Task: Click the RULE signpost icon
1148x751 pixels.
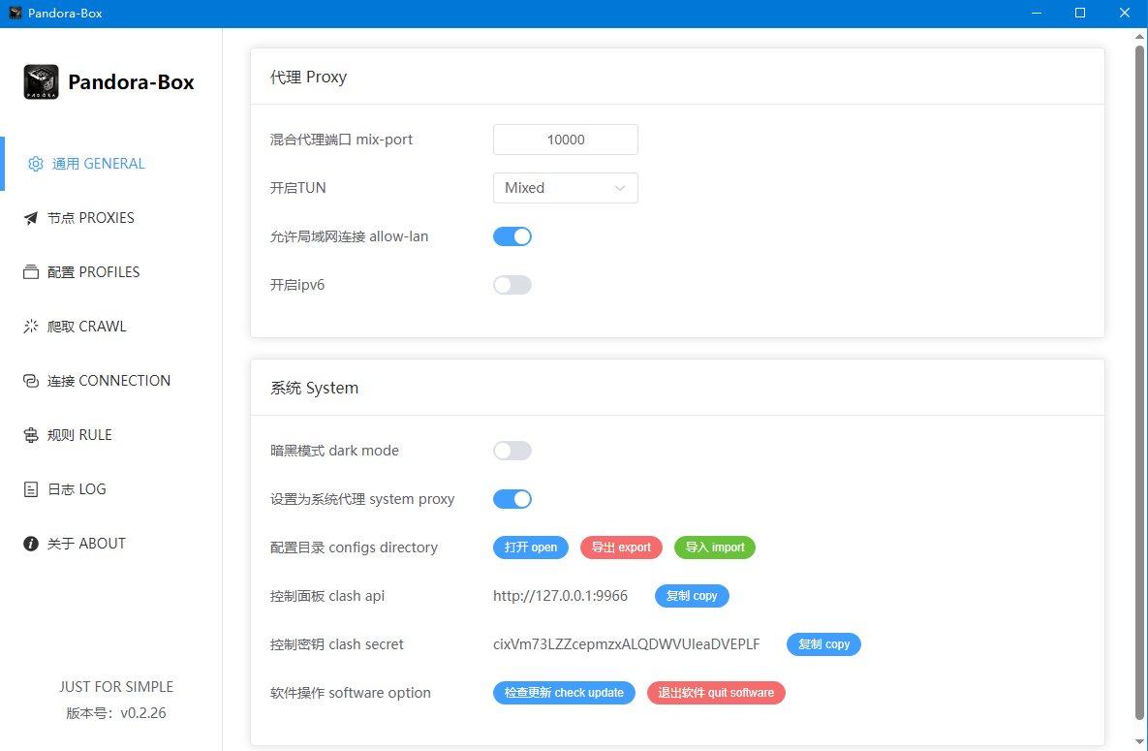Action: [x=31, y=435]
